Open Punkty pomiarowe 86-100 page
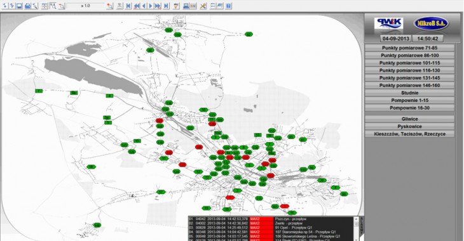464x241 pixels. (x=409, y=55)
